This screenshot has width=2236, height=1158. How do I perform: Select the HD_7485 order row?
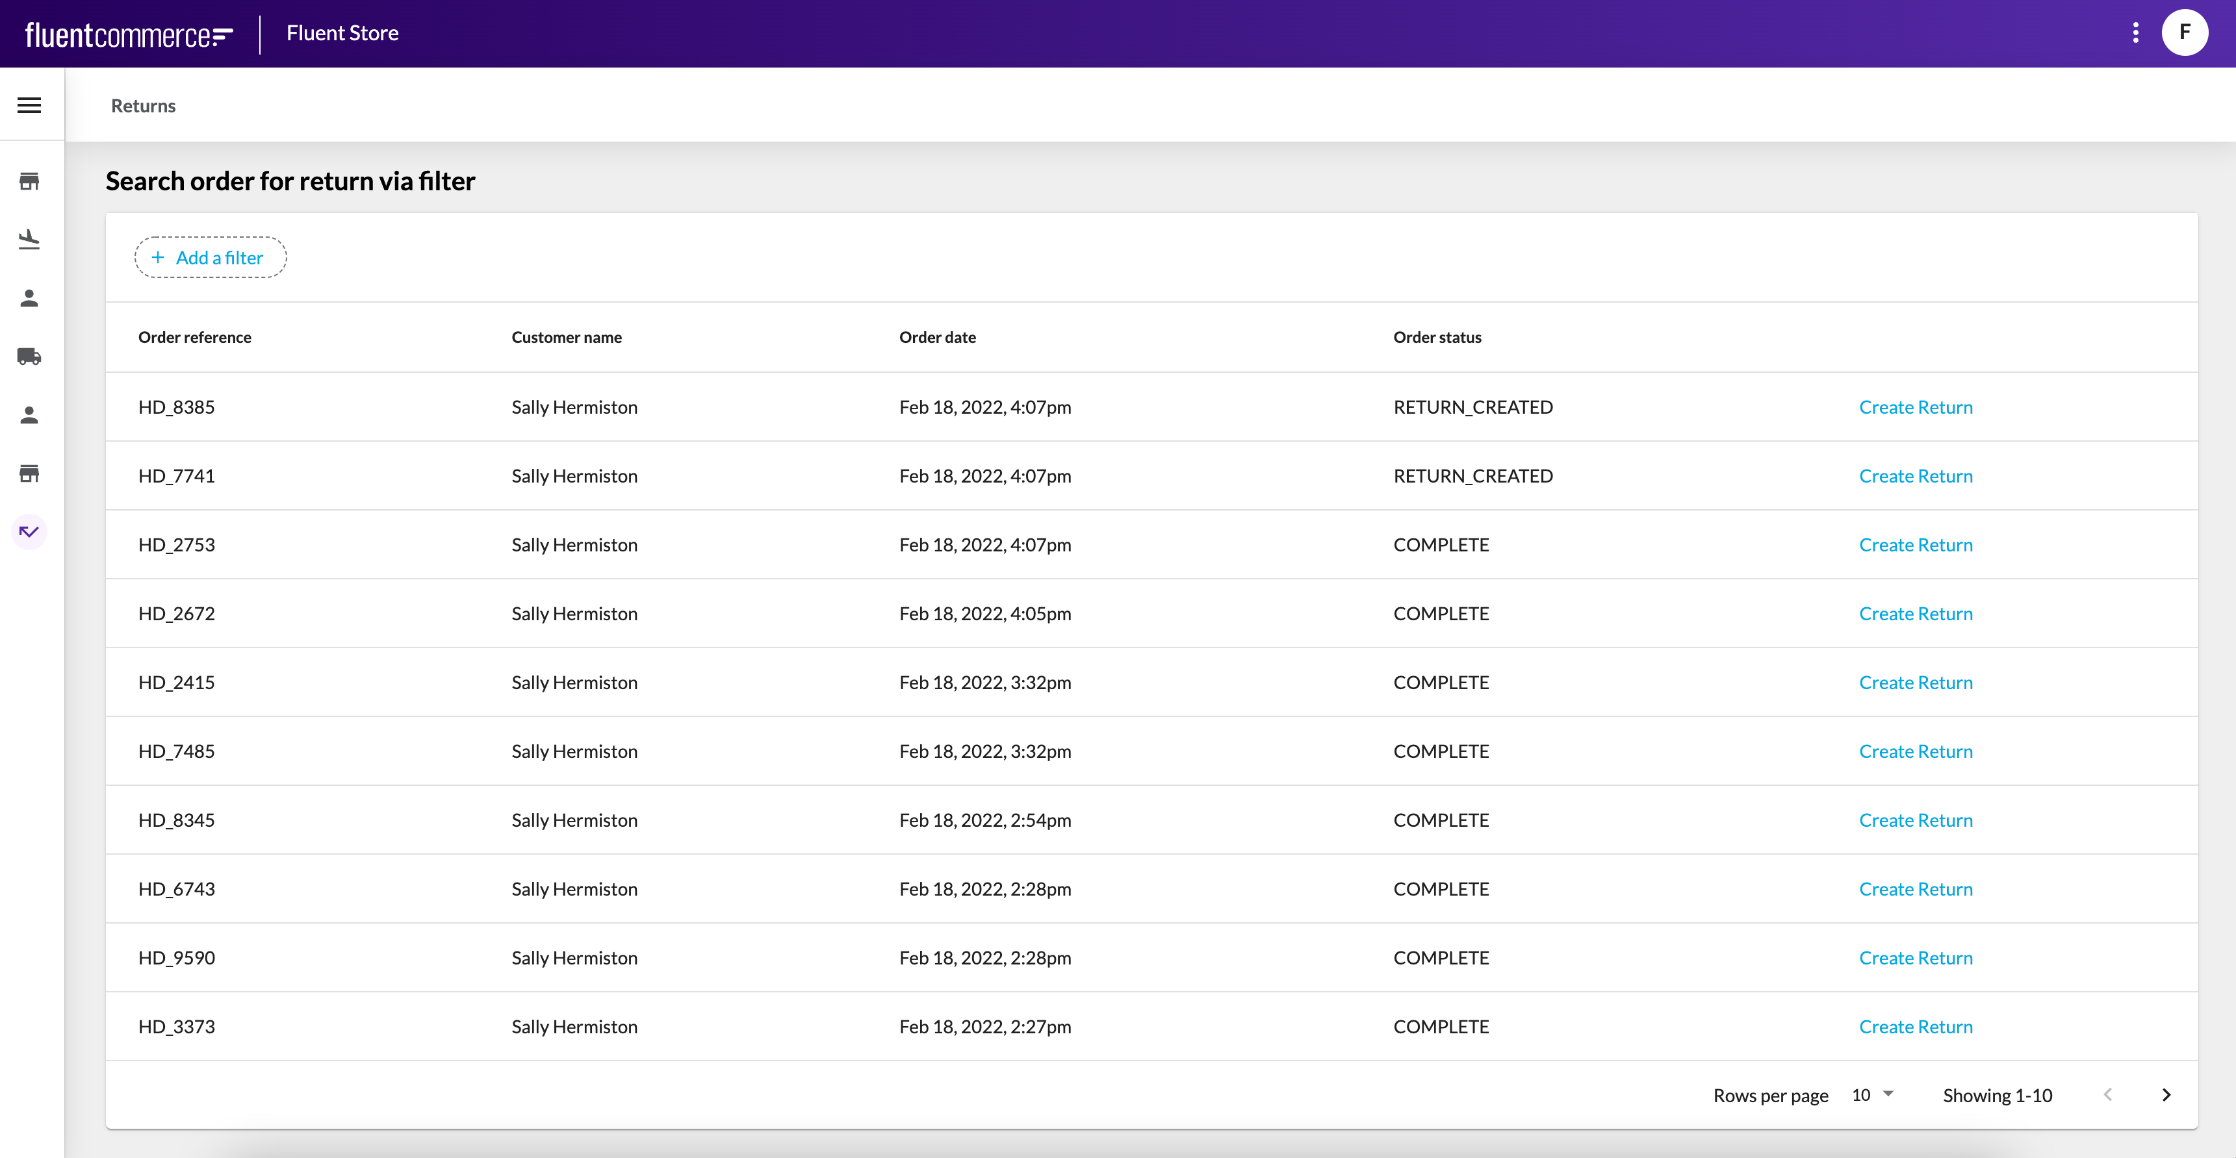pos(176,751)
